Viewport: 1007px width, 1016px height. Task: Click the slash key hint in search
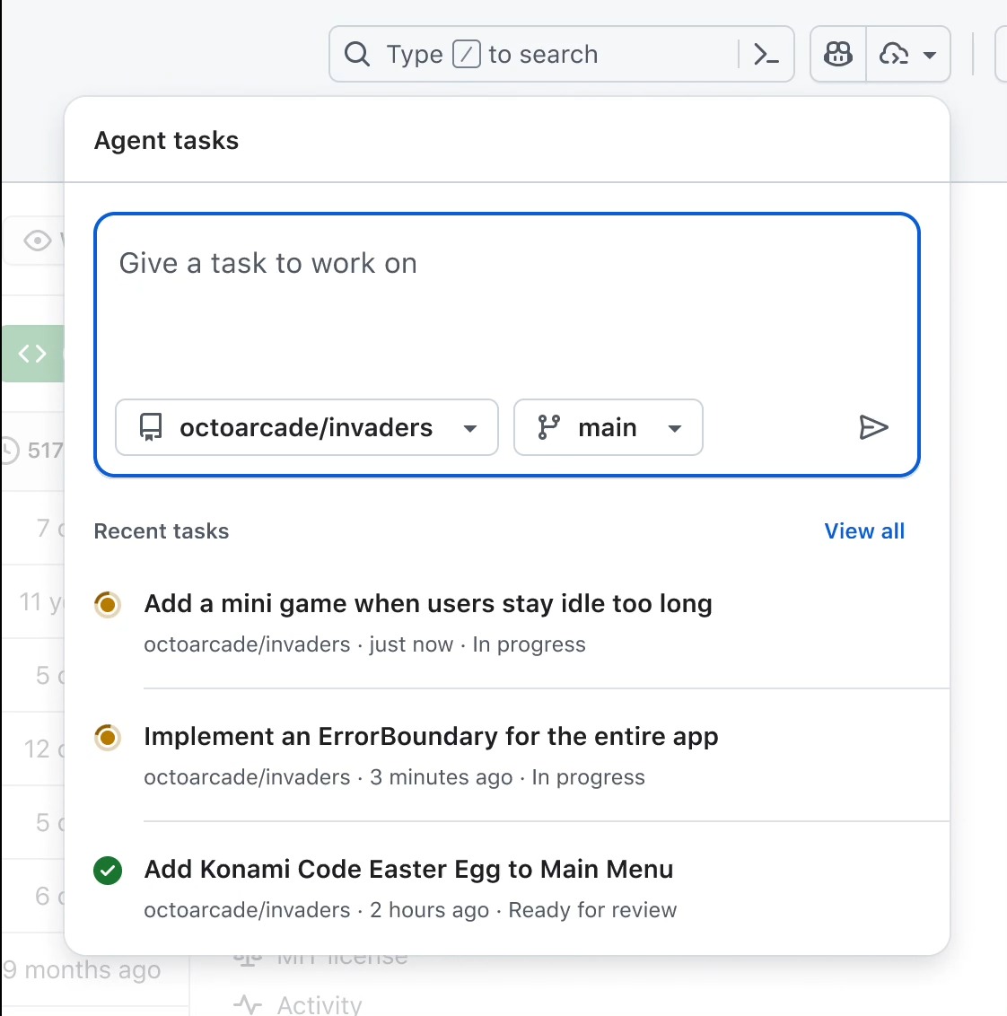tap(466, 55)
